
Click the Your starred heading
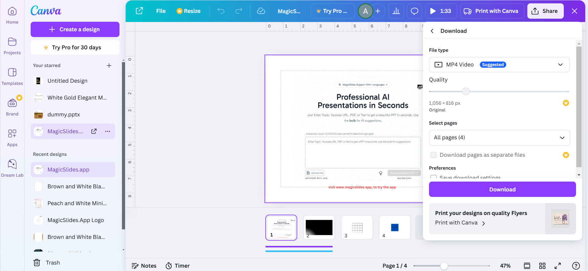coord(47,66)
